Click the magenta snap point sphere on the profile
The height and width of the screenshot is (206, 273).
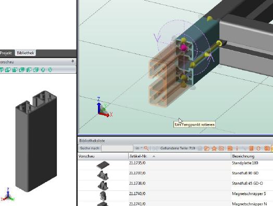coord(183,47)
